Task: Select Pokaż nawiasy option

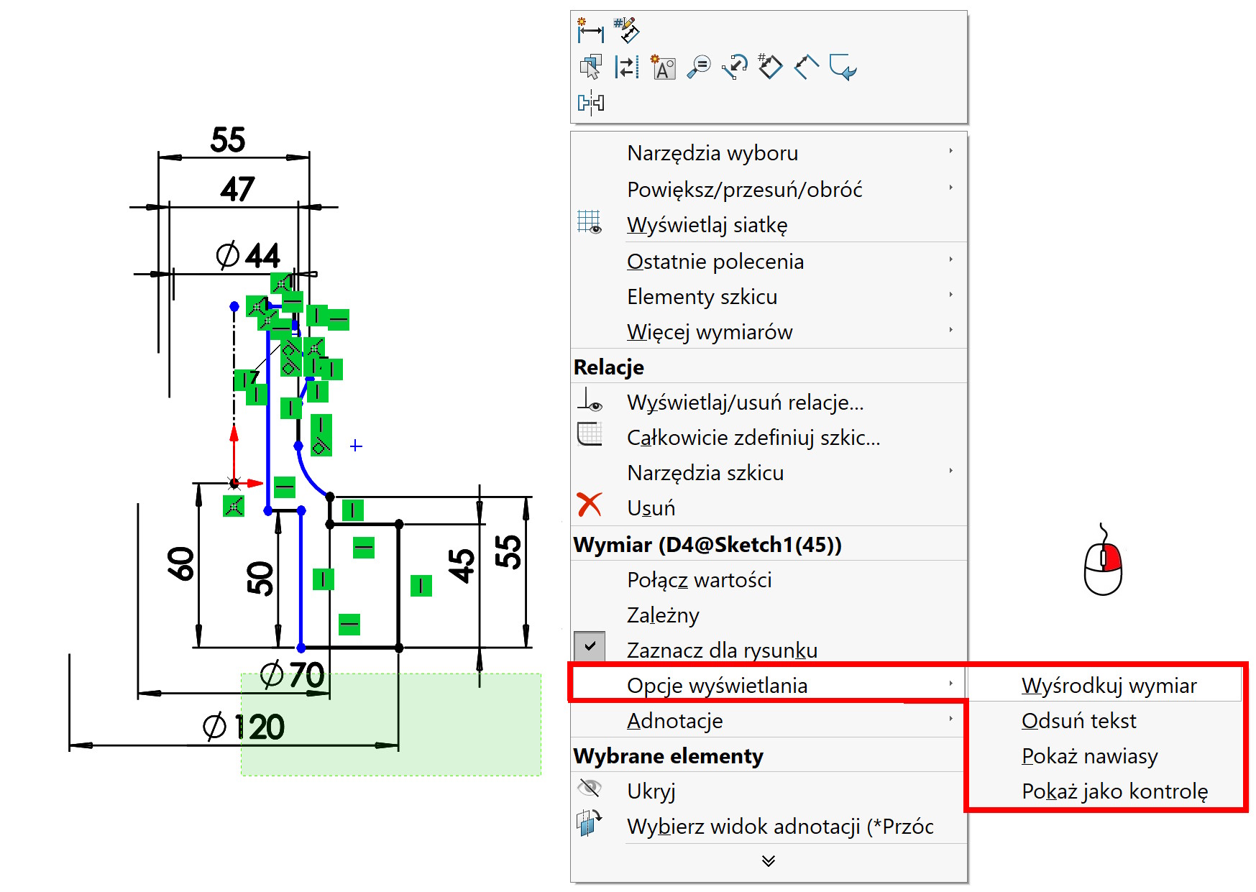Action: point(1089,756)
